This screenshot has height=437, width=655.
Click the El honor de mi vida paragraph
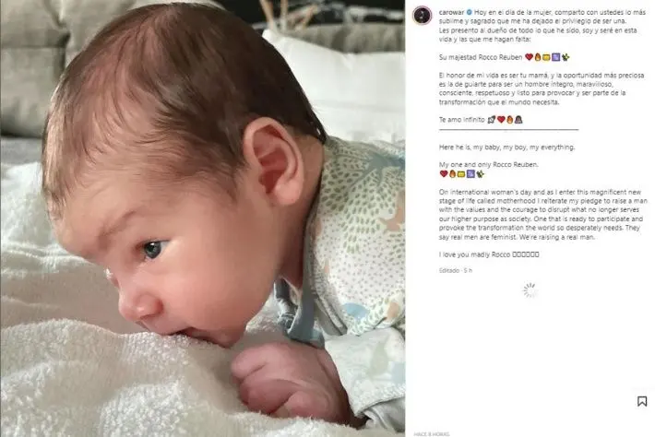pos(542,89)
